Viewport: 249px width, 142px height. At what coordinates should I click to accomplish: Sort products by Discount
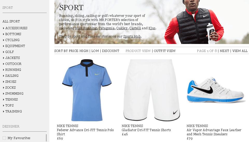coord(110,51)
